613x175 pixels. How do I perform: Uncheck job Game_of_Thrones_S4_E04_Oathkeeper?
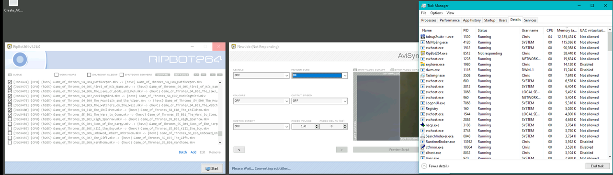[11, 82]
